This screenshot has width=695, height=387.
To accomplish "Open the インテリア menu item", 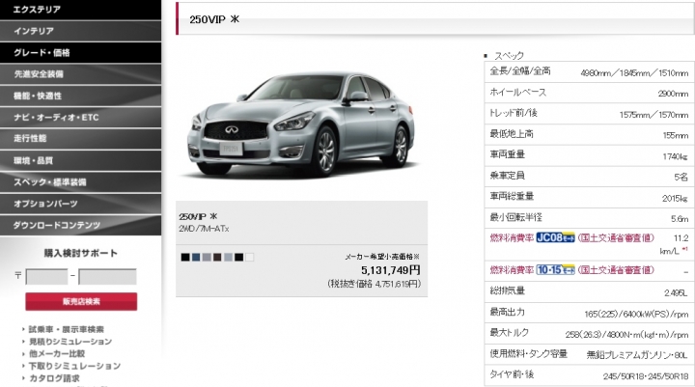I will coord(81,31).
